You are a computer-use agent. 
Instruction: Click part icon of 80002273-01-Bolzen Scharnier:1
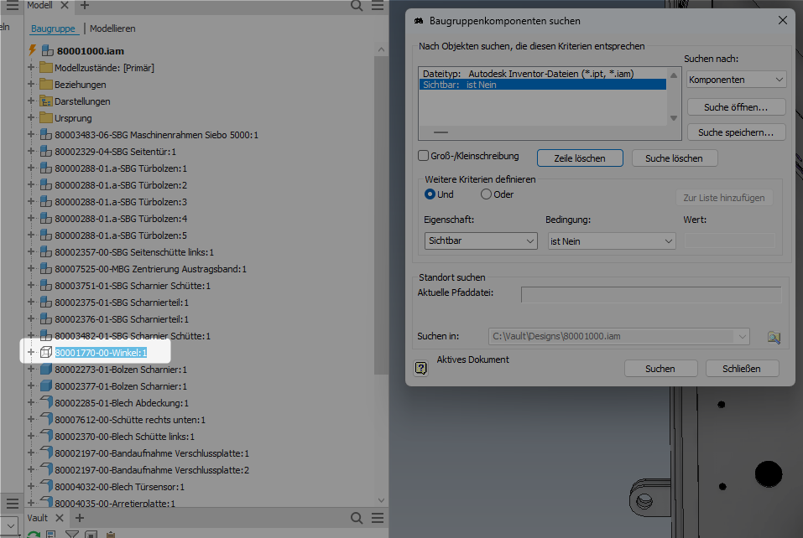(x=46, y=370)
